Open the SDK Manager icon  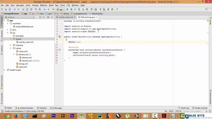pyautogui.click(x=108, y=9)
